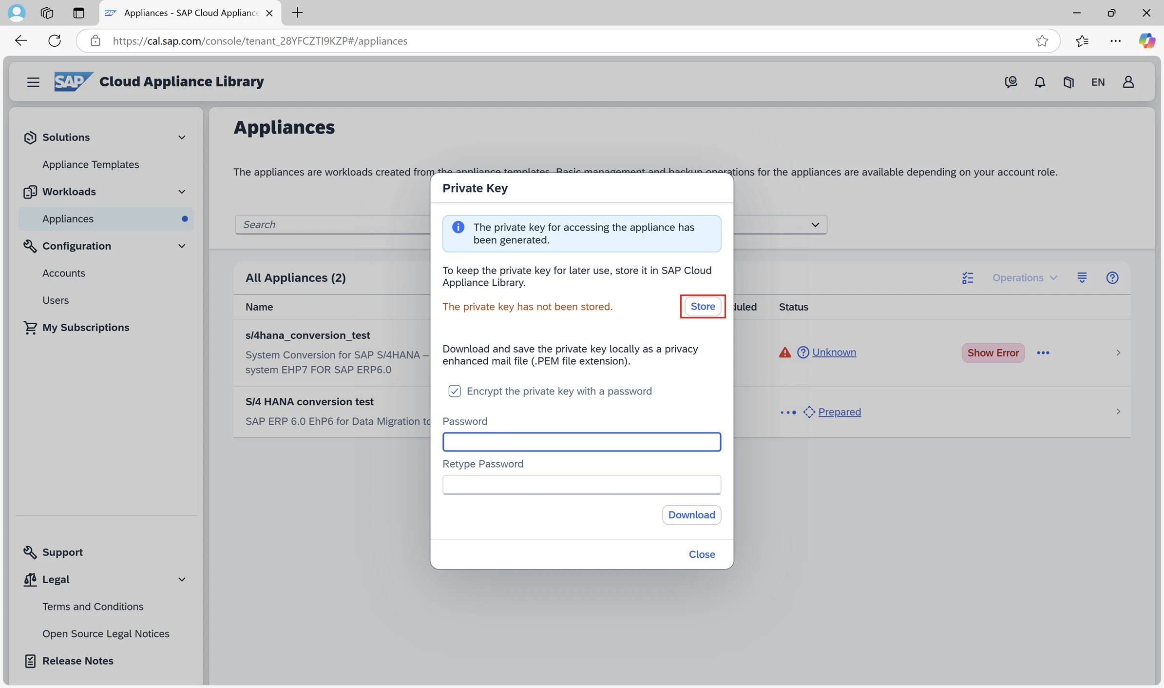Close the Private Key dialog

[x=702, y=554]
